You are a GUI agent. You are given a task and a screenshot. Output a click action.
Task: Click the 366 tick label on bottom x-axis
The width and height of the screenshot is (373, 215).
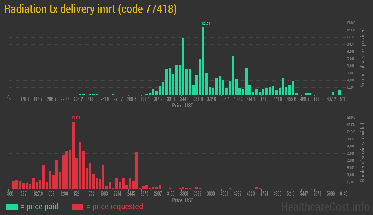11,193
